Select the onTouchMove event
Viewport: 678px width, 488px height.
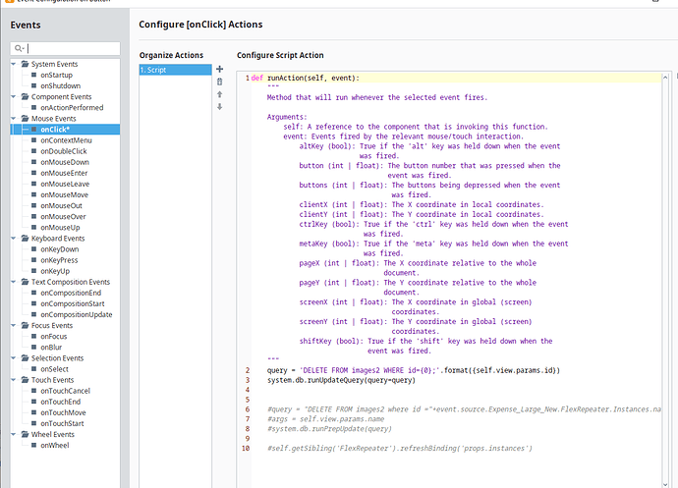pyautogui.click(x=63, y=412)
